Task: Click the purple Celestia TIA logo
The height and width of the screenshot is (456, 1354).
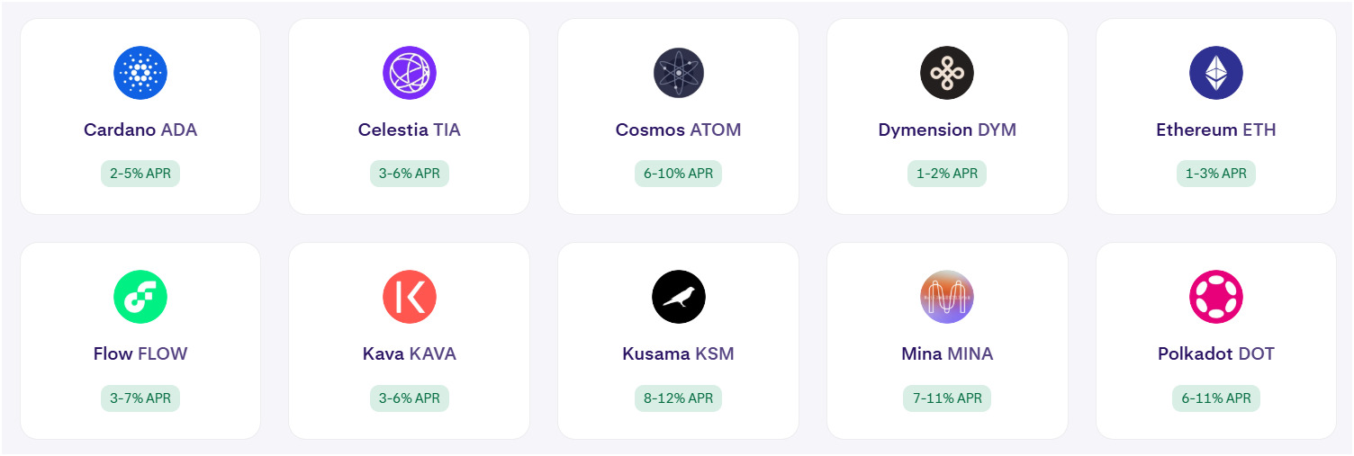Action: [410, 73]
